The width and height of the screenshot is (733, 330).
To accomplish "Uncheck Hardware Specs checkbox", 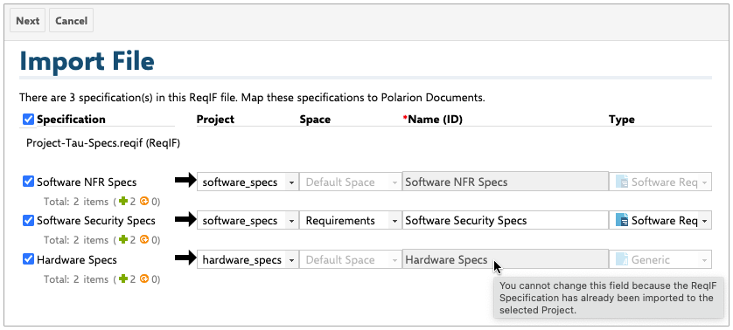I will [29, 259].
